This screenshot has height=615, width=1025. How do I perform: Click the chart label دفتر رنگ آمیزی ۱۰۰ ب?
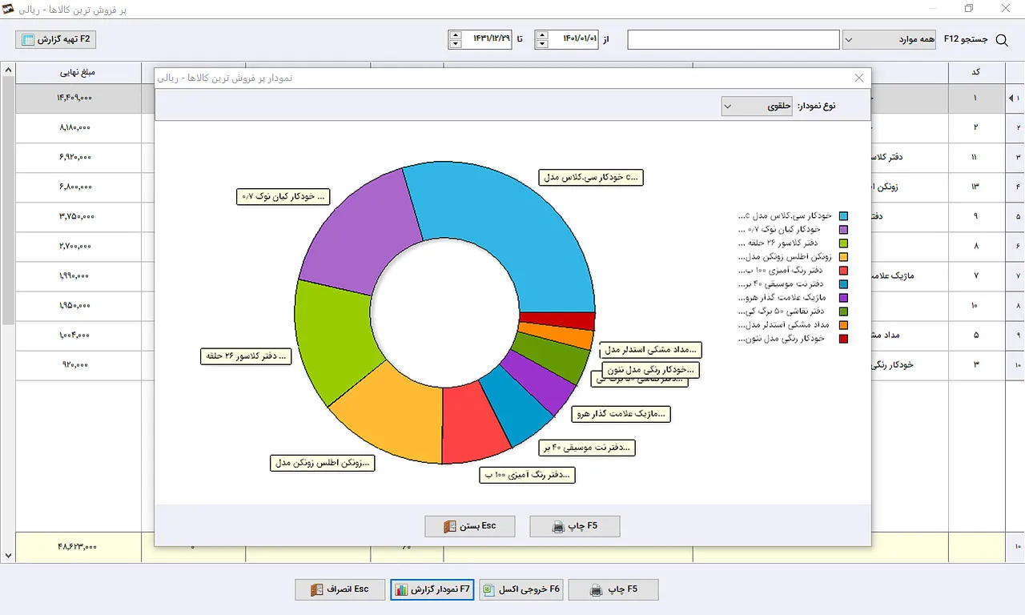528,475
